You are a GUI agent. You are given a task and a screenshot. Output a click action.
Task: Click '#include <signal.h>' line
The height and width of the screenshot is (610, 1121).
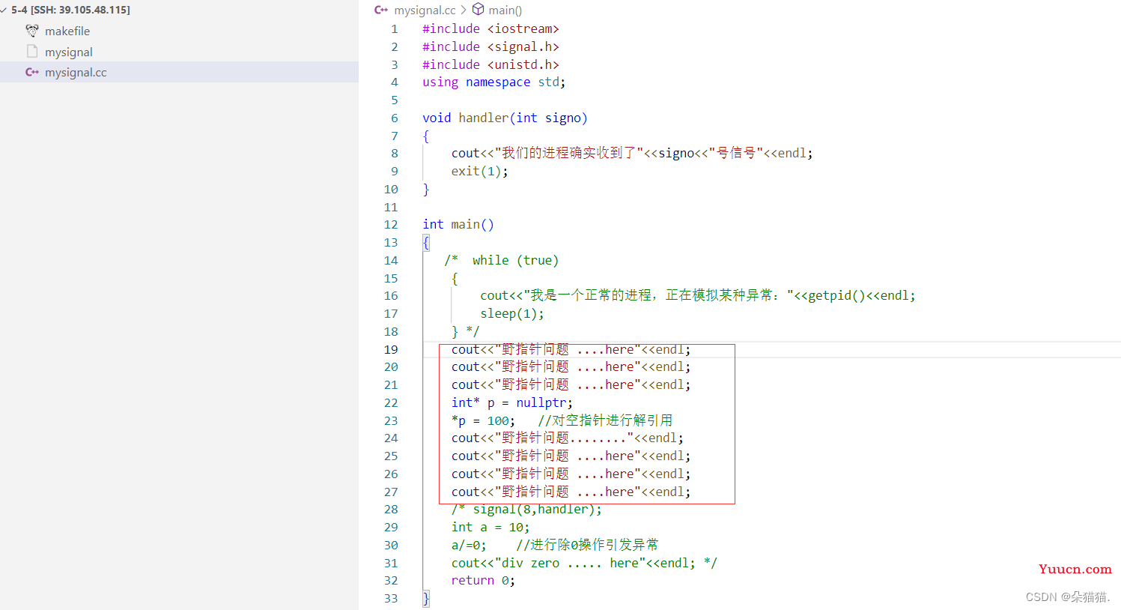click(x=490, y=46)
